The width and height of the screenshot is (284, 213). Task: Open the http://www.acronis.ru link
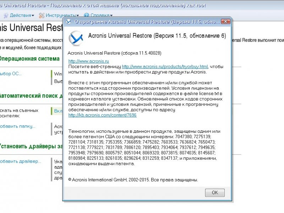pyautogui.click(x=88, y=61)
